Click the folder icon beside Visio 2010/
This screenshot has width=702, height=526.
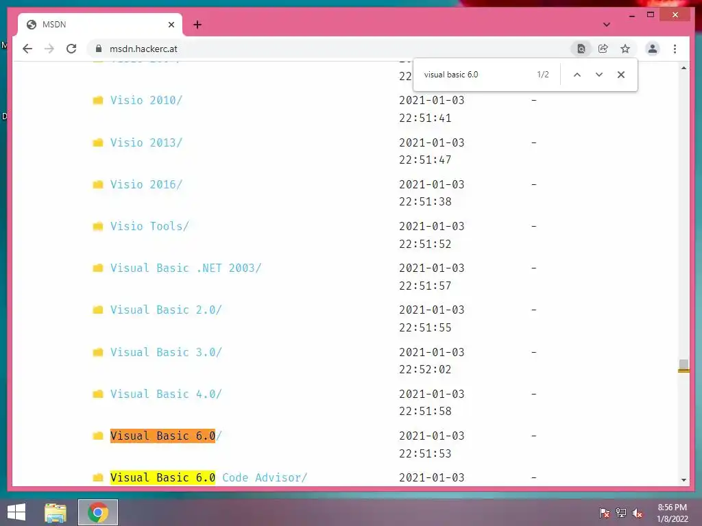point(97,100)
